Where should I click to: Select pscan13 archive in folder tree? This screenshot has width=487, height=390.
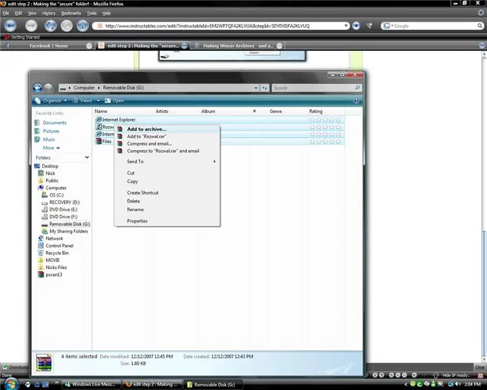[x=54, y=274]
